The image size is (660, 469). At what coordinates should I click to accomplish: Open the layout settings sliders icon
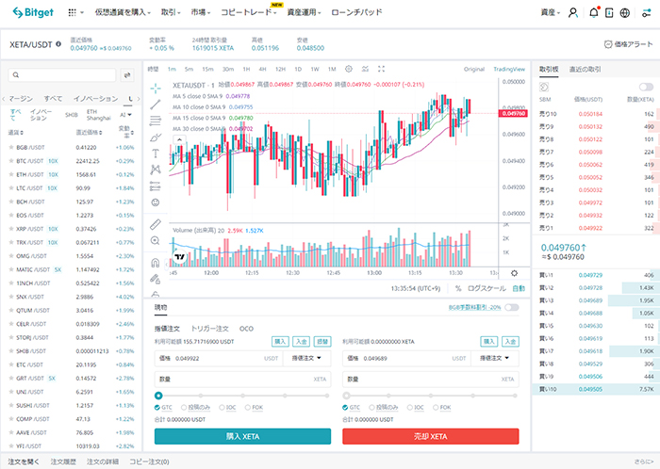[646, 13]
